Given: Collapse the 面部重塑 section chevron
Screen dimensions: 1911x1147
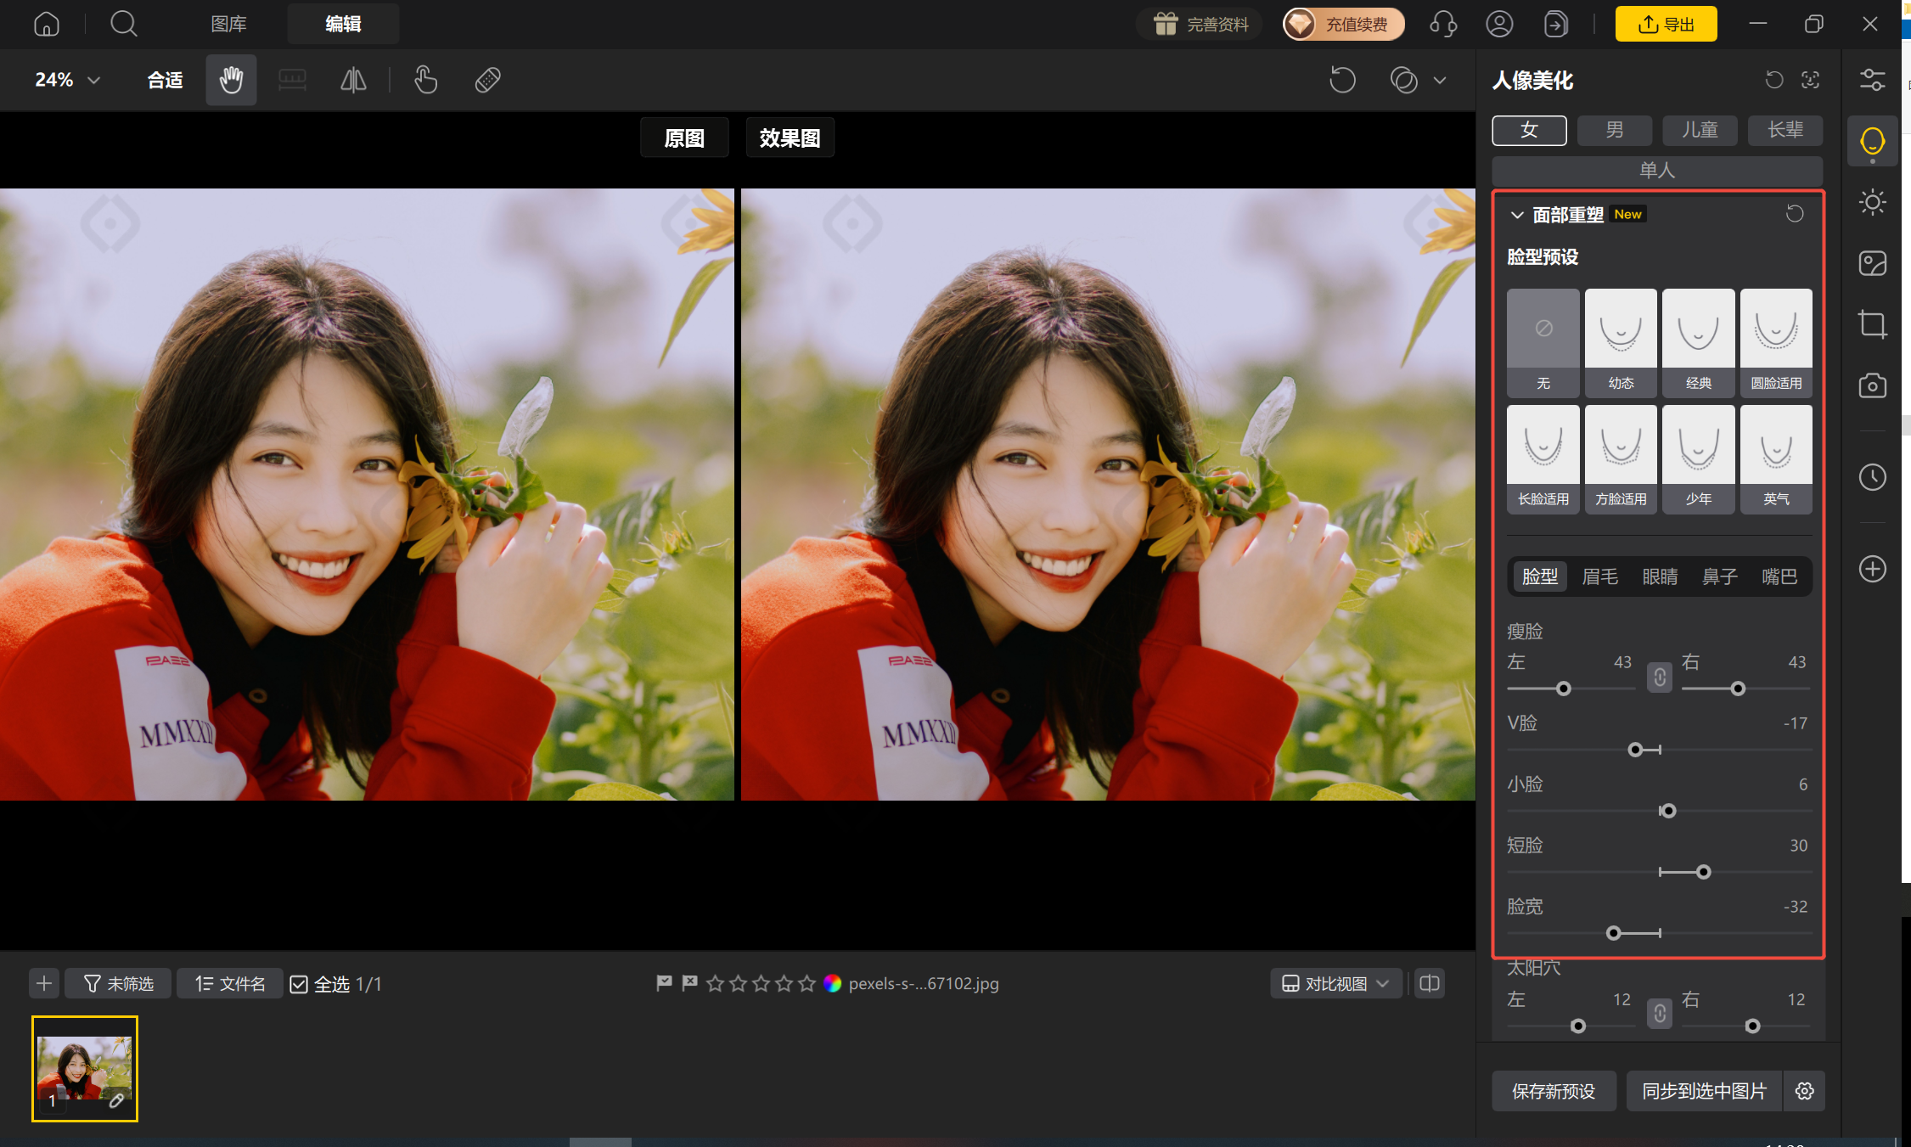Looking at the screenshot, I should (1516, 215).
